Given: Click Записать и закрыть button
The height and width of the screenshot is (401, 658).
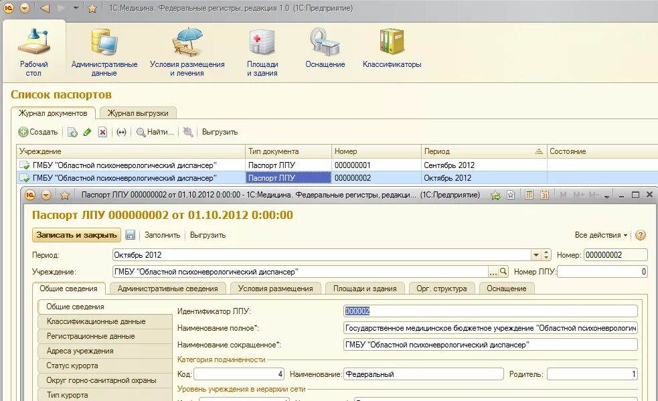Looking at the screenshot, I should (x=76, y=235).
